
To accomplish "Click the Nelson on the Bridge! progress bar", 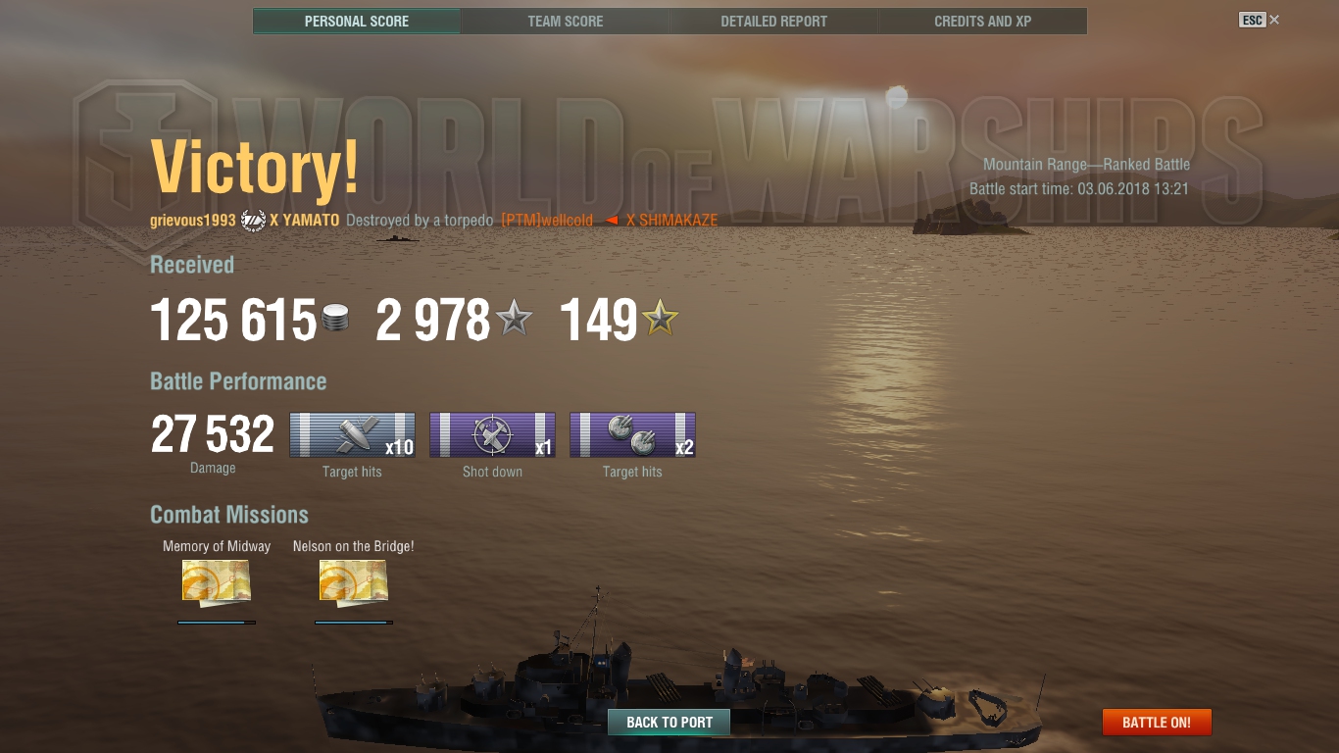I will click(x=354, y=622).
